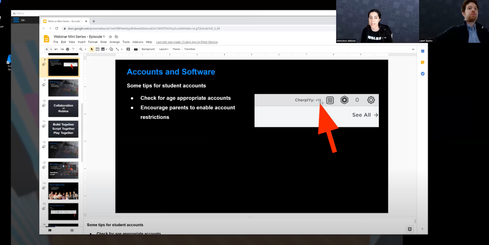The image size is (489, 245).
Task: Open Google Tasks in side panel
Action: coord(423,74)
